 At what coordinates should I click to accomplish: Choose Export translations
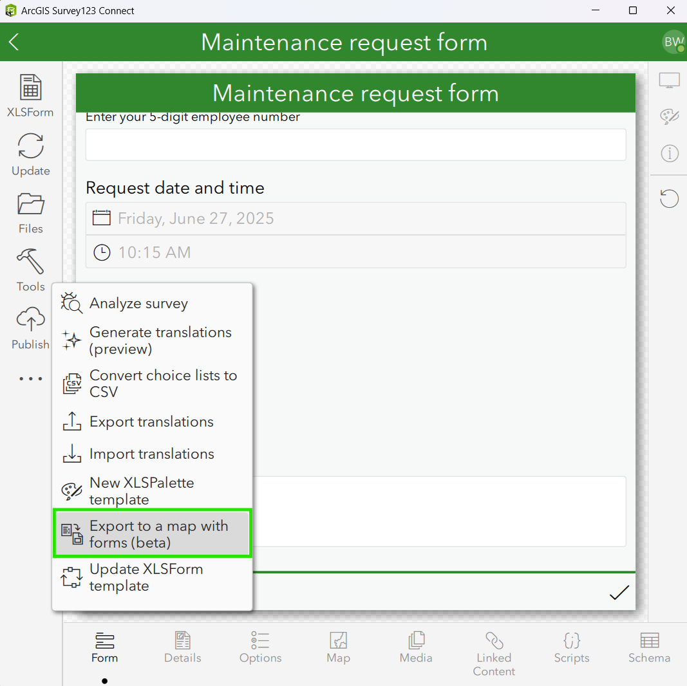pyautogui.click(x=152, y=422)
